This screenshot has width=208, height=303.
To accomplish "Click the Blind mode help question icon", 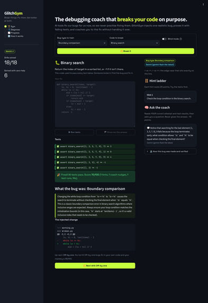I will coord(180,39).
